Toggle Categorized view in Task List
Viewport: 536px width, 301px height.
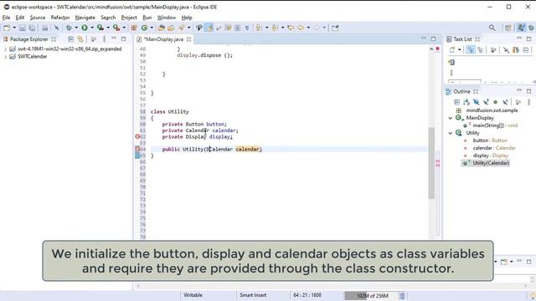[471, 50]
